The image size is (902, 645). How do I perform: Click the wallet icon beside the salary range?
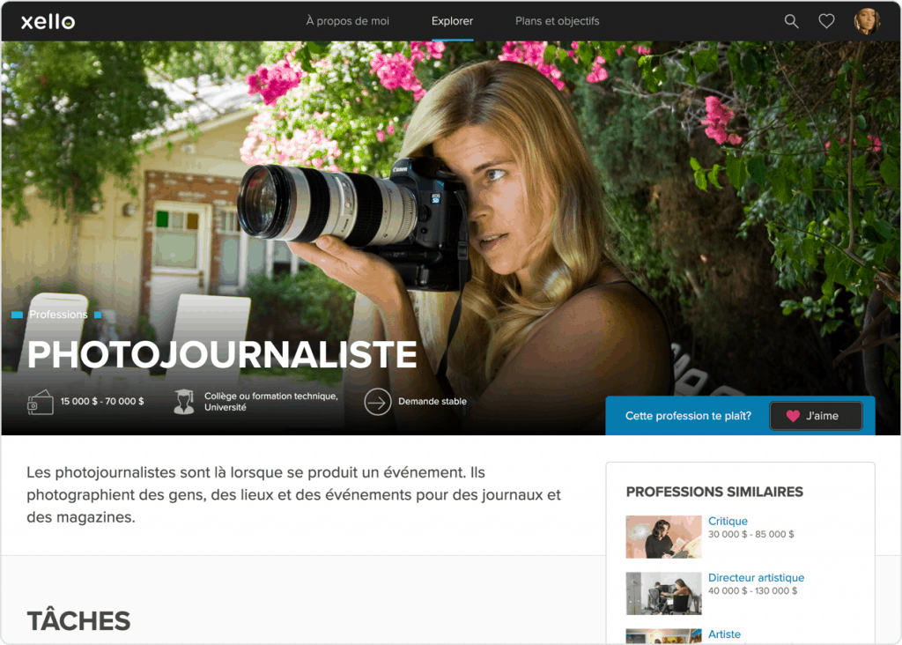point(40,401)
